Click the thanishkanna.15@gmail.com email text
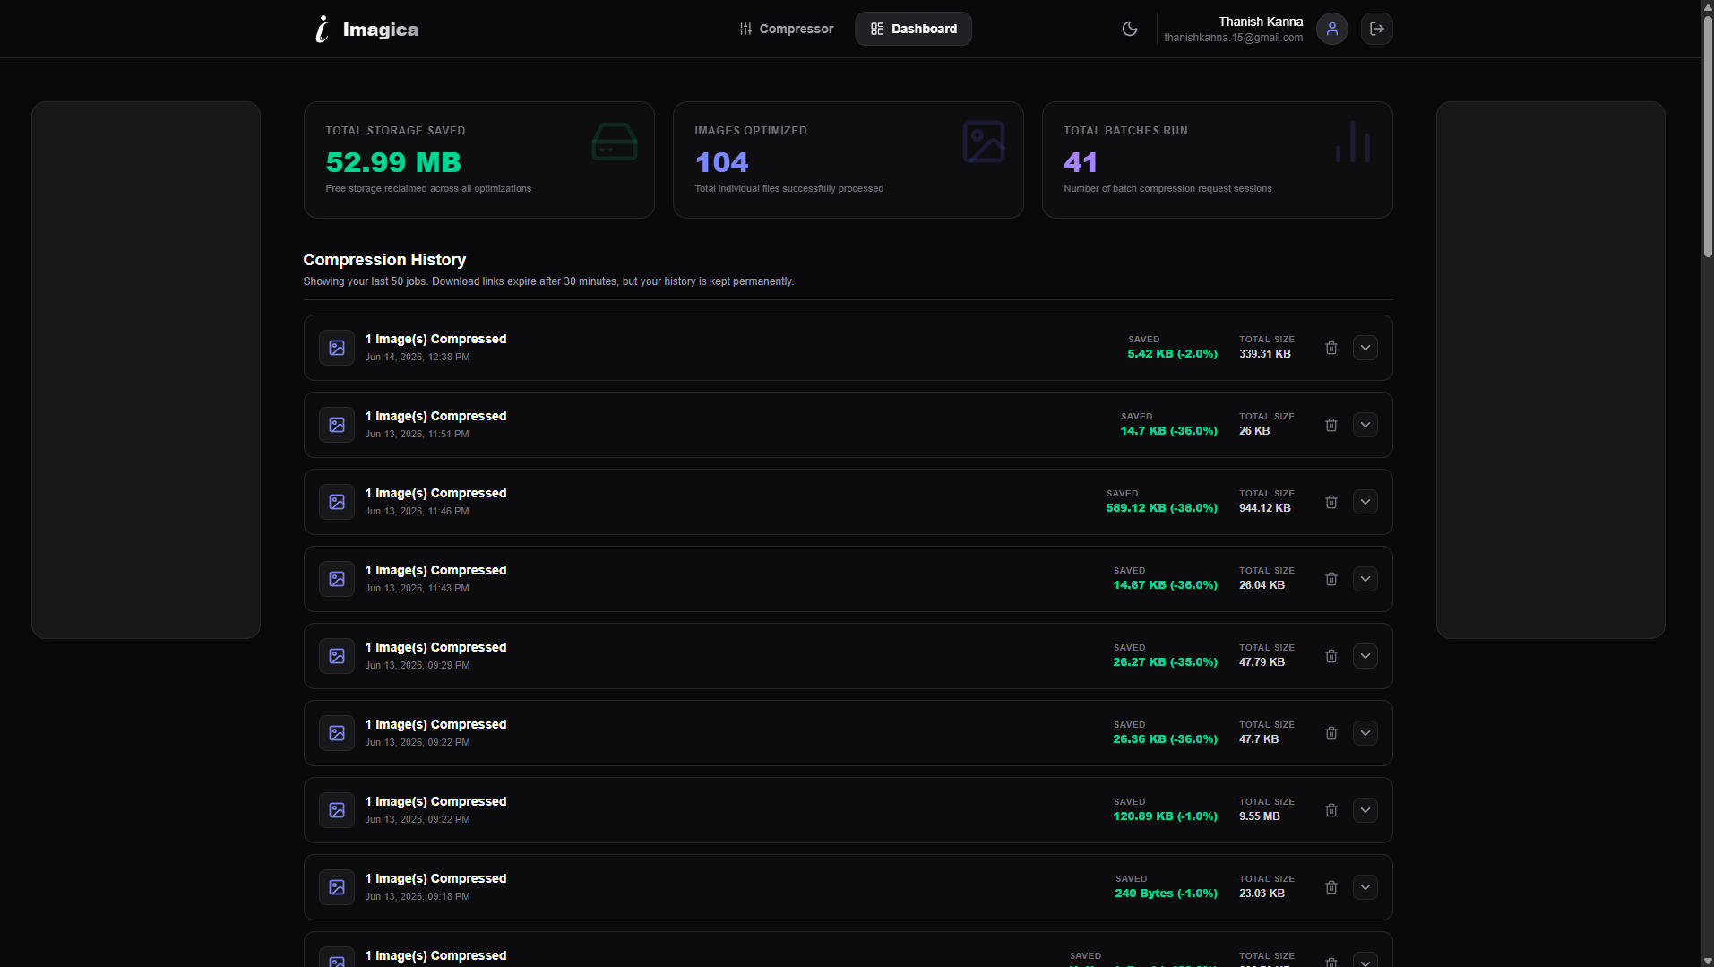 (1233, 38)
